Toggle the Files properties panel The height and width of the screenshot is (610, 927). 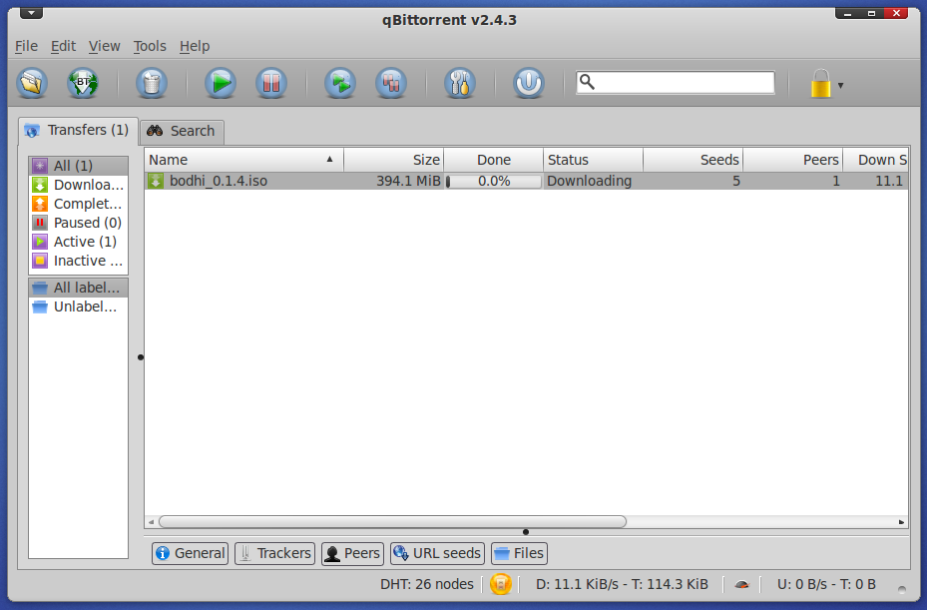[x=519, y=553]
